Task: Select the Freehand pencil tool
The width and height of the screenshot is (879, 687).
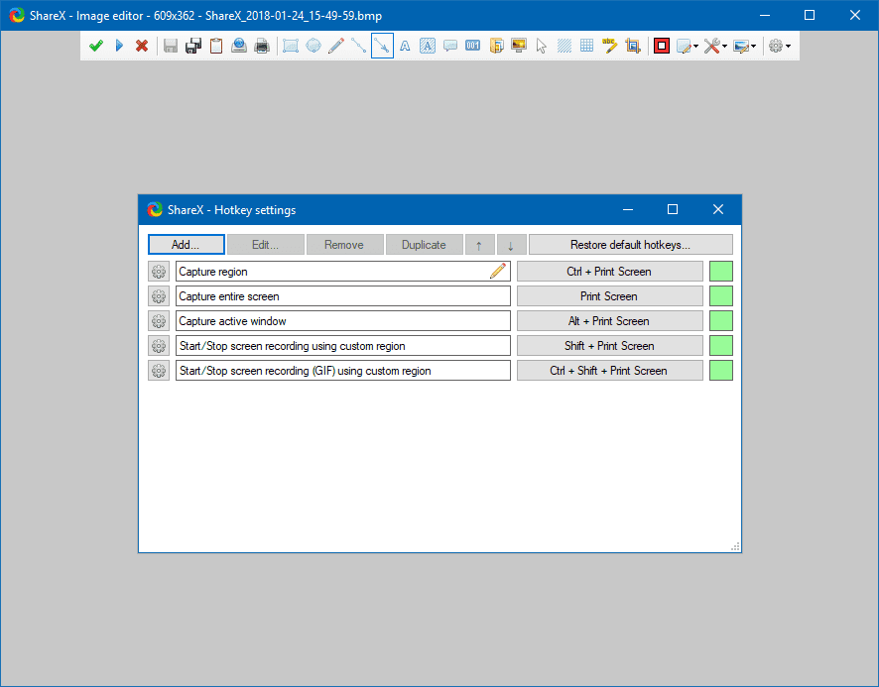Action: pyautogui.click(x=336, y=46)
